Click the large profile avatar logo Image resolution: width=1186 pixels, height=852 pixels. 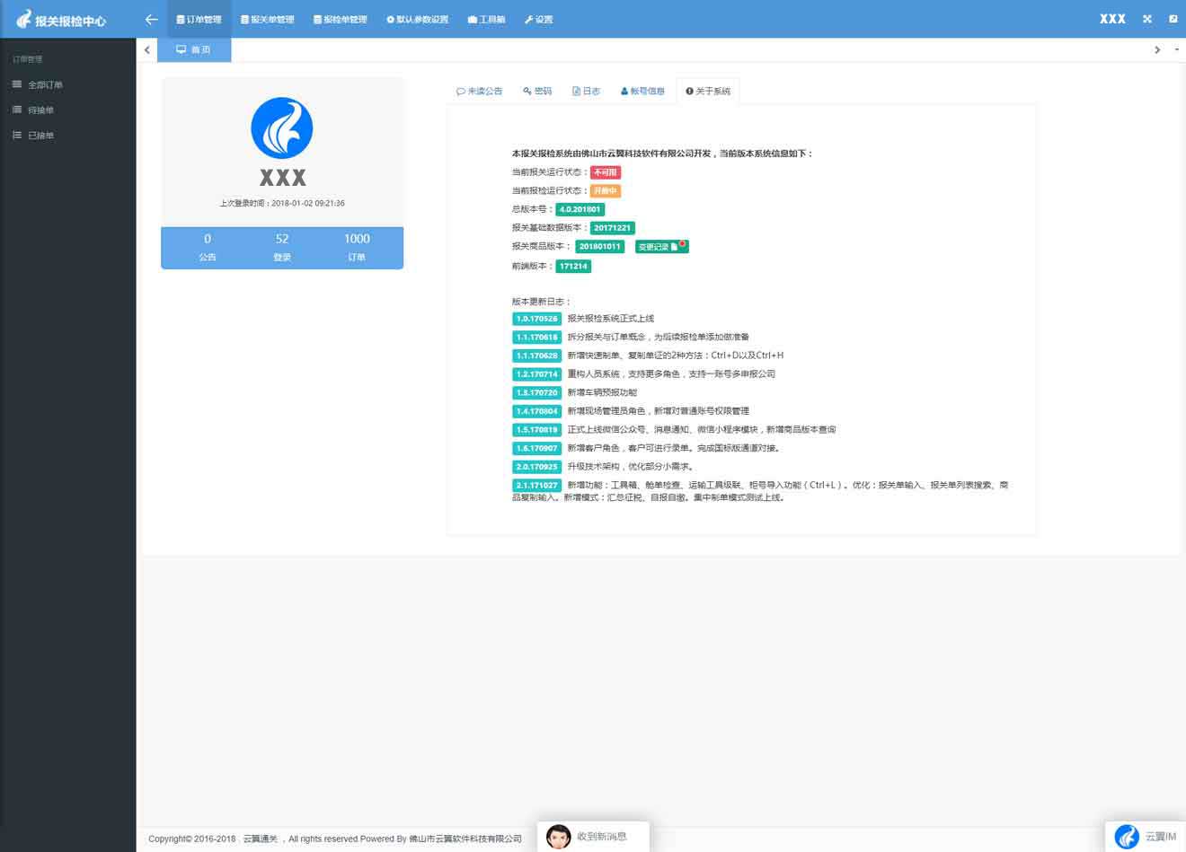coord(282,128)
